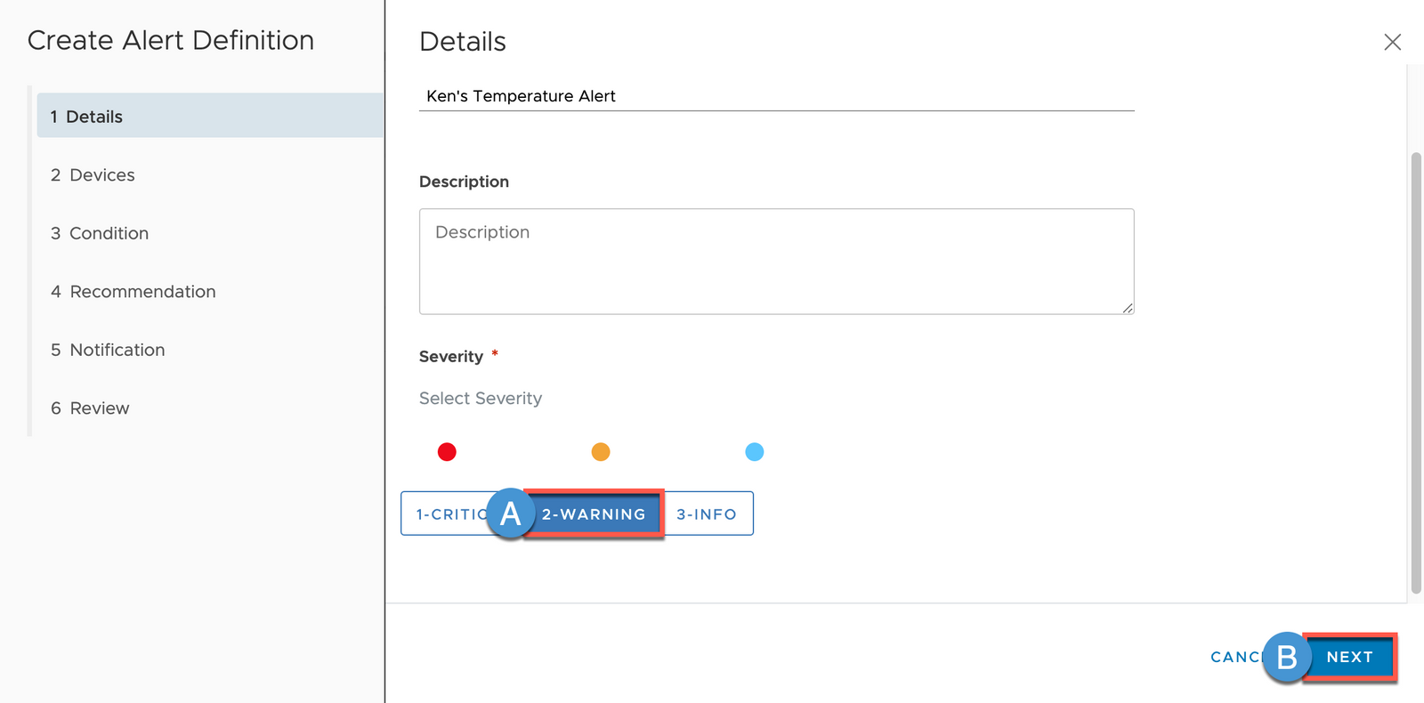1424x703 pixels.
Task: Go to step 2 Devices
Action: [93, 175]
